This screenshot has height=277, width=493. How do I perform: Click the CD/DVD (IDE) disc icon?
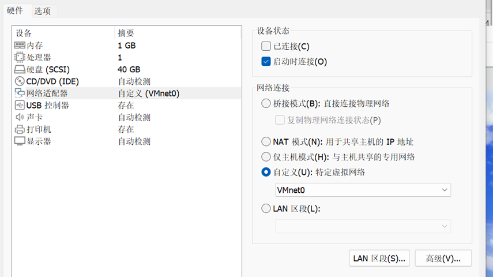pyautogui.click(x=20, y=81)
